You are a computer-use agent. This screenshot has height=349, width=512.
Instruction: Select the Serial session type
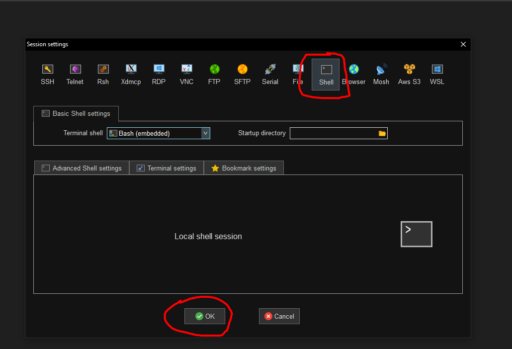(x=270, y=74)
